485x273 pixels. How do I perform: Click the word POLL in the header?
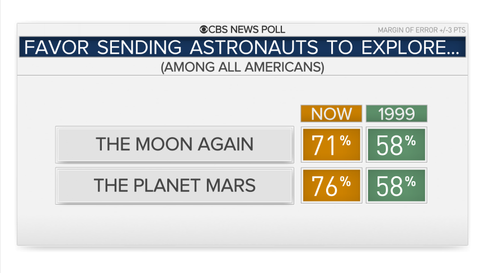tap(273, 30)
